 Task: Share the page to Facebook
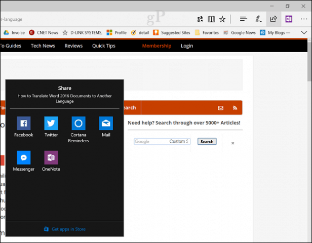coord(23,127)
